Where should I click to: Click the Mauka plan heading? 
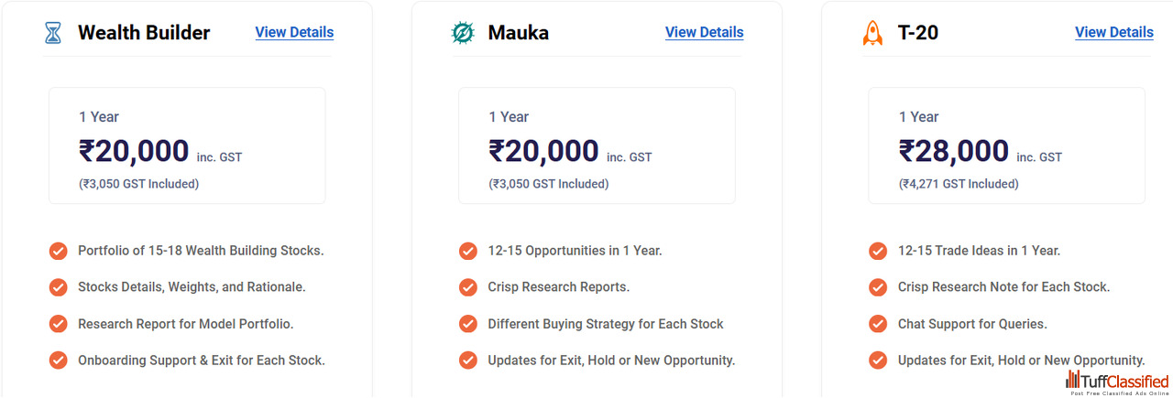(x=518, y=33)
